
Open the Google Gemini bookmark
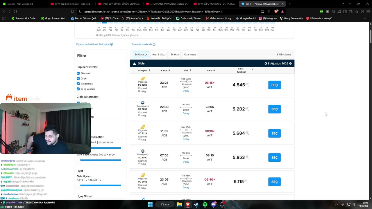point(246,18)
